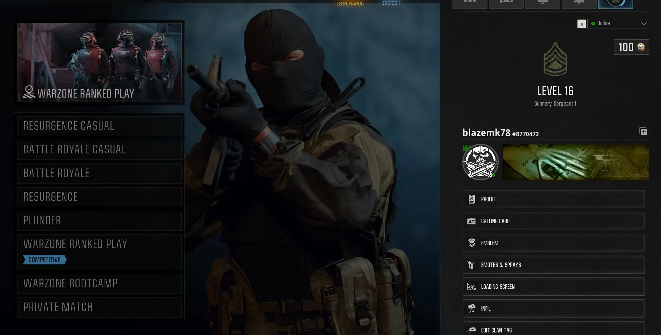This screenshot has height=335, width=661.
Task: Click the skeleton hand calling card banner
Action: pos(576,162)
